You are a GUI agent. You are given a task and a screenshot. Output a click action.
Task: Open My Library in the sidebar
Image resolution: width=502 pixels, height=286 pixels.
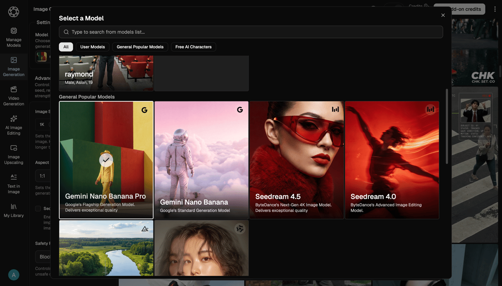[14, 210]
